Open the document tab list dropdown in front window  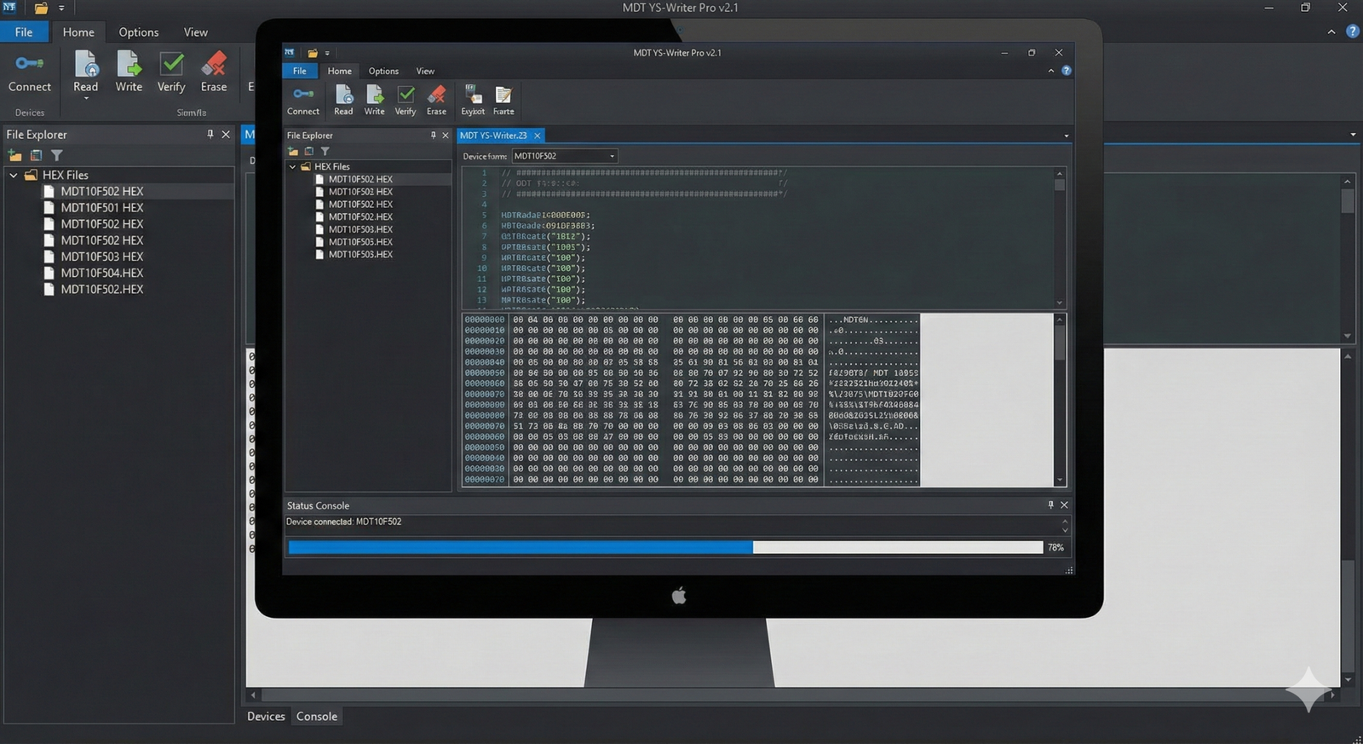pos(1066,136)
